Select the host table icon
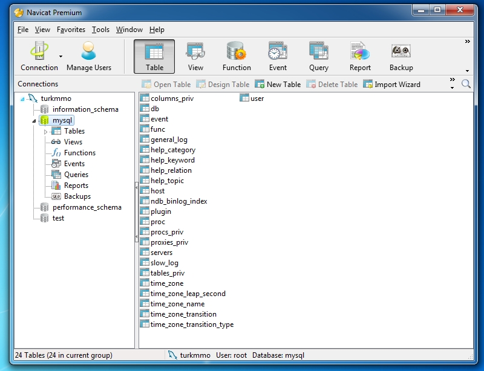The width and height of the screenshot is (484, 371). pos(145,190)
